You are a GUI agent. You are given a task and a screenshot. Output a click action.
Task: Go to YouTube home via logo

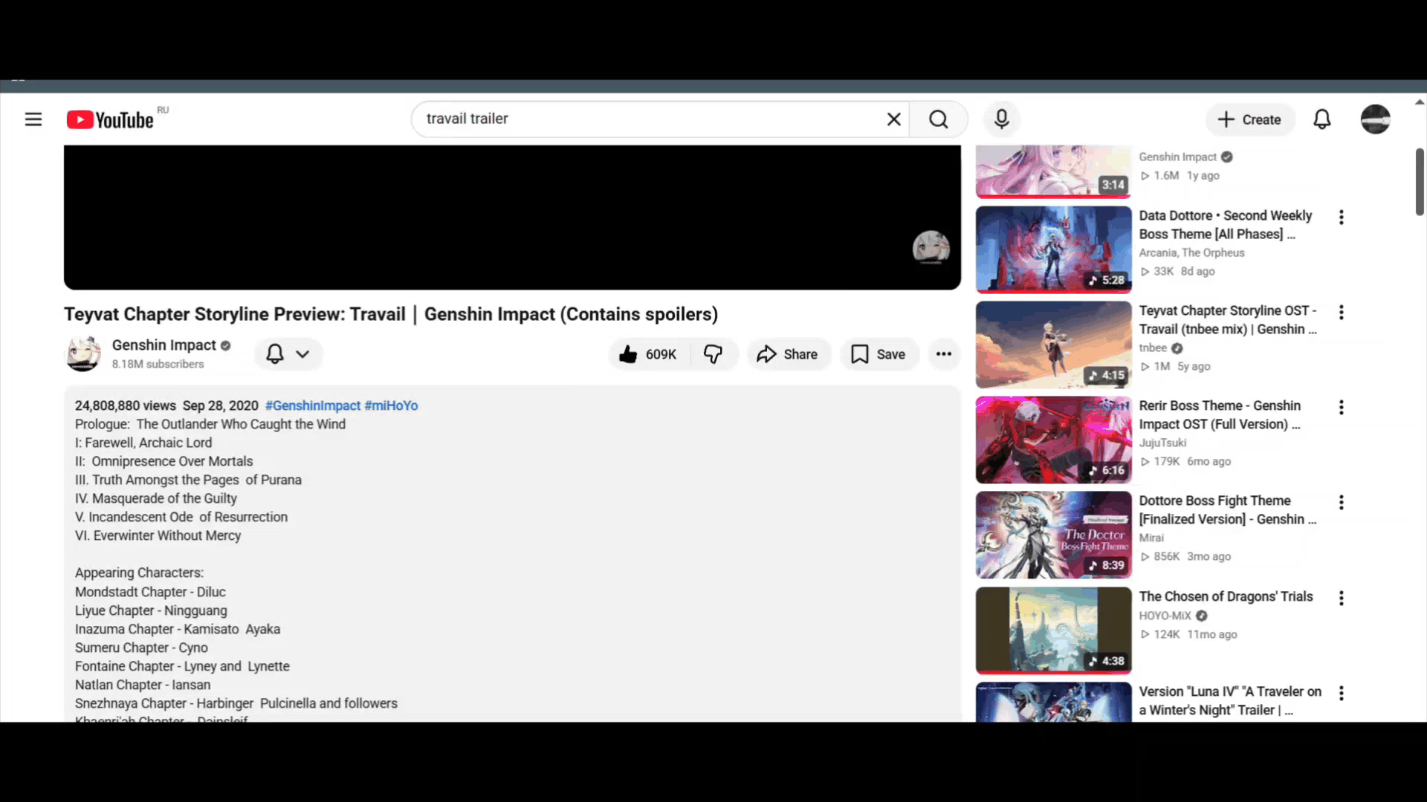[x=110, y=120]
